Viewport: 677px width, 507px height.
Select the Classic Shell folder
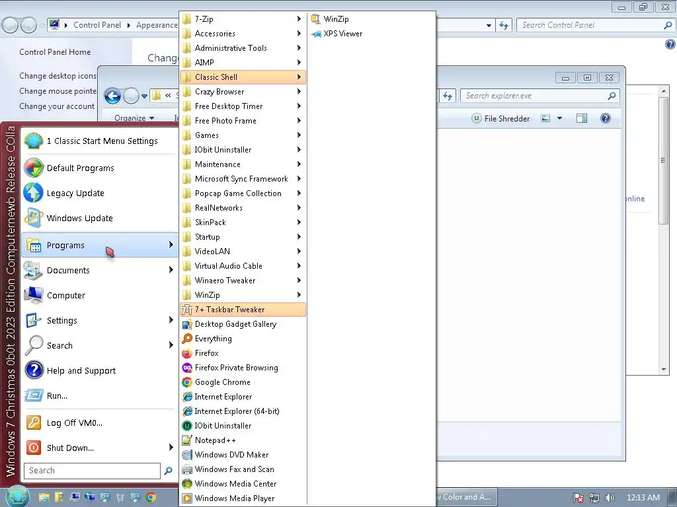[x=243, y=77]
